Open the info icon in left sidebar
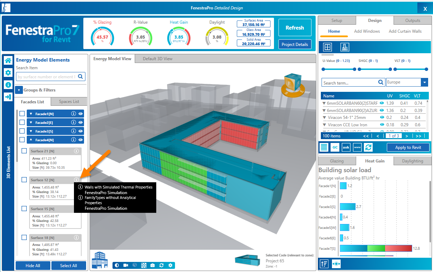The image size is (433, 272). (x=8, y=85)
